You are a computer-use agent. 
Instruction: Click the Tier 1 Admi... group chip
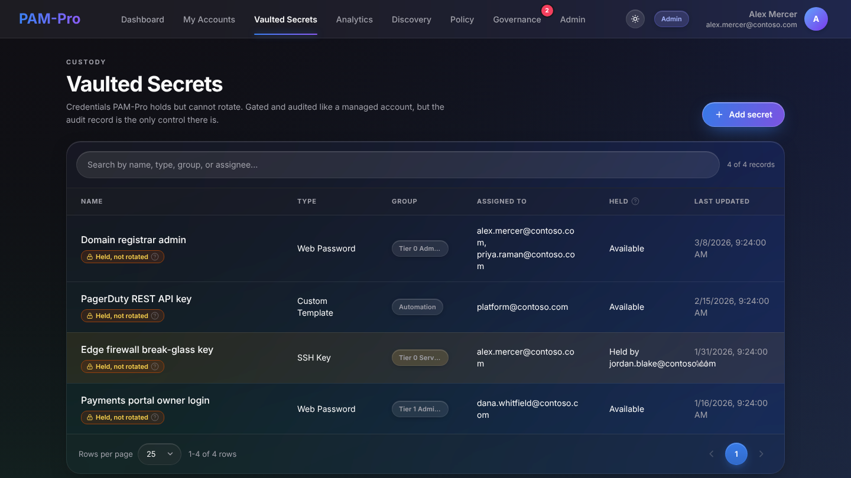[420, 409]
